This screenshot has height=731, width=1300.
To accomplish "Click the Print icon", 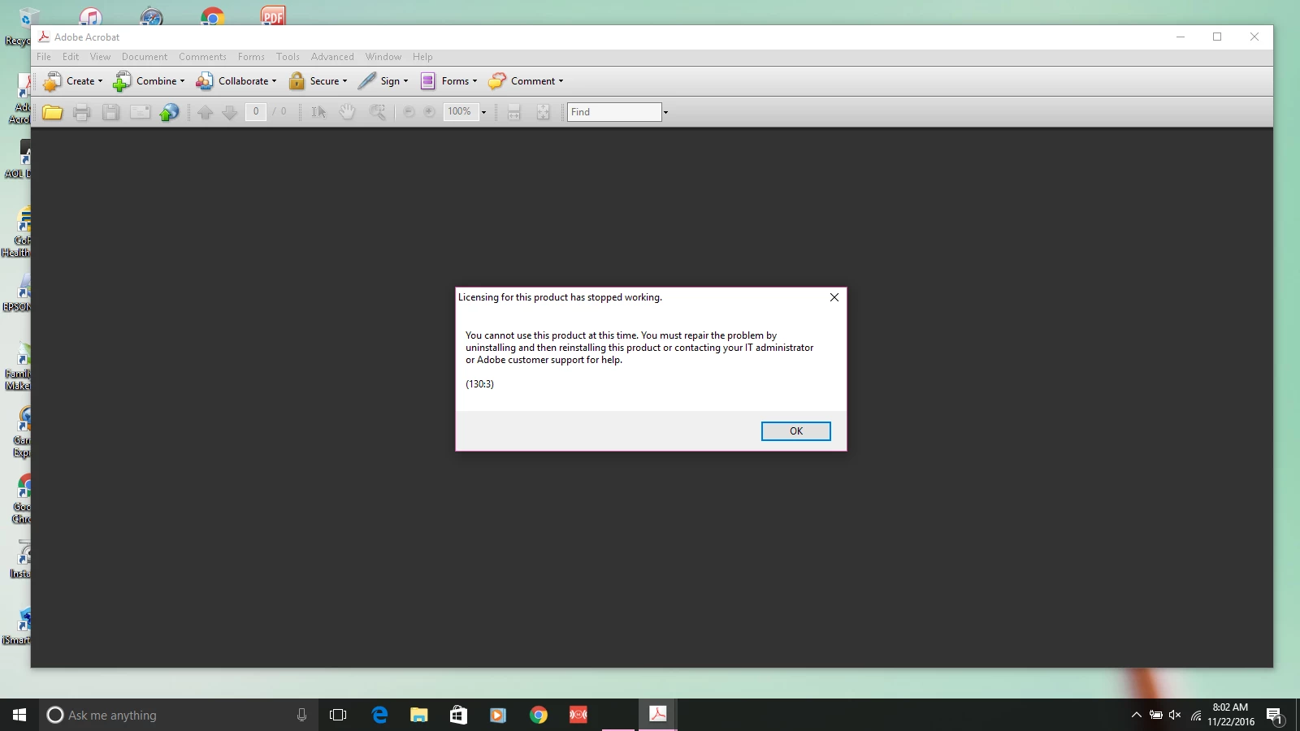I will click(82, 112).
